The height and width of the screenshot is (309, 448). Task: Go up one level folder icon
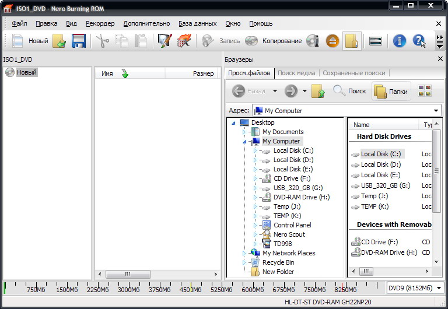tap(318, 91)
